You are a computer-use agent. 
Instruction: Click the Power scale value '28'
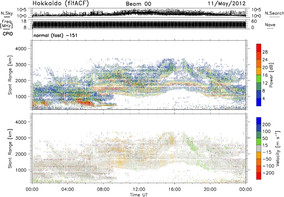click(265, 52)
